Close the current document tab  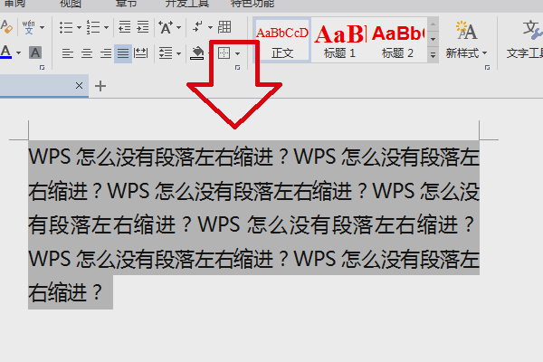coord(79,86)
